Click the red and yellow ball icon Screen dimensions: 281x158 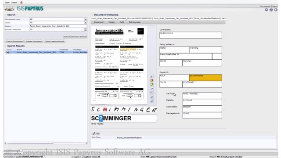[x=152, y=80]
